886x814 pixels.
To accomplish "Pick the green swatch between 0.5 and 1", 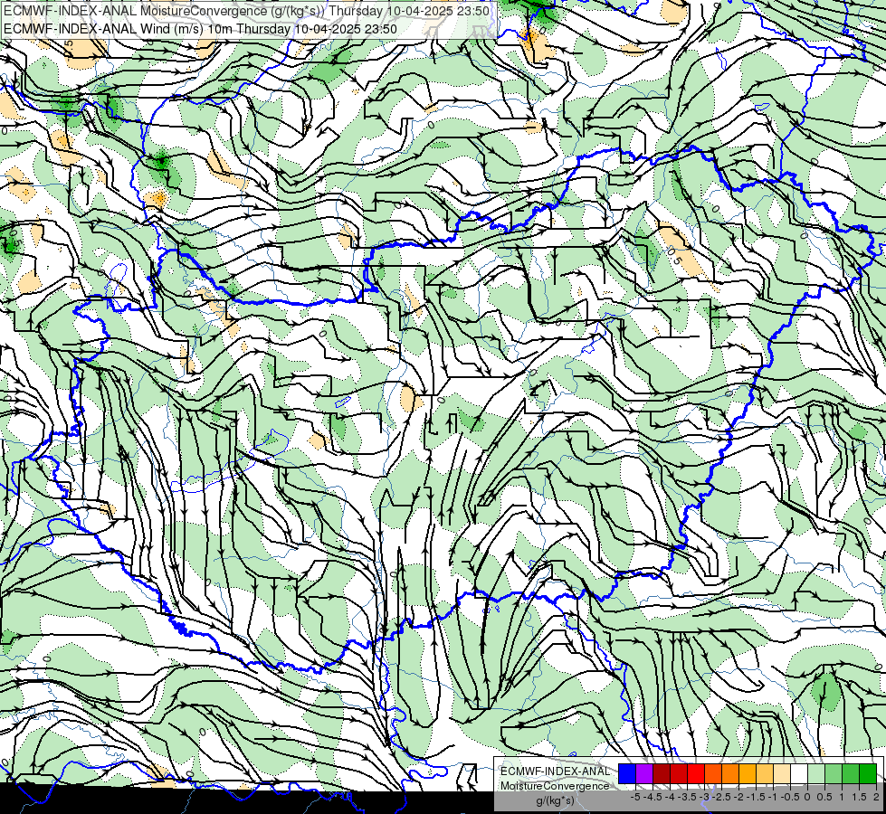I will pyautogui.click(x=834, y=774).
